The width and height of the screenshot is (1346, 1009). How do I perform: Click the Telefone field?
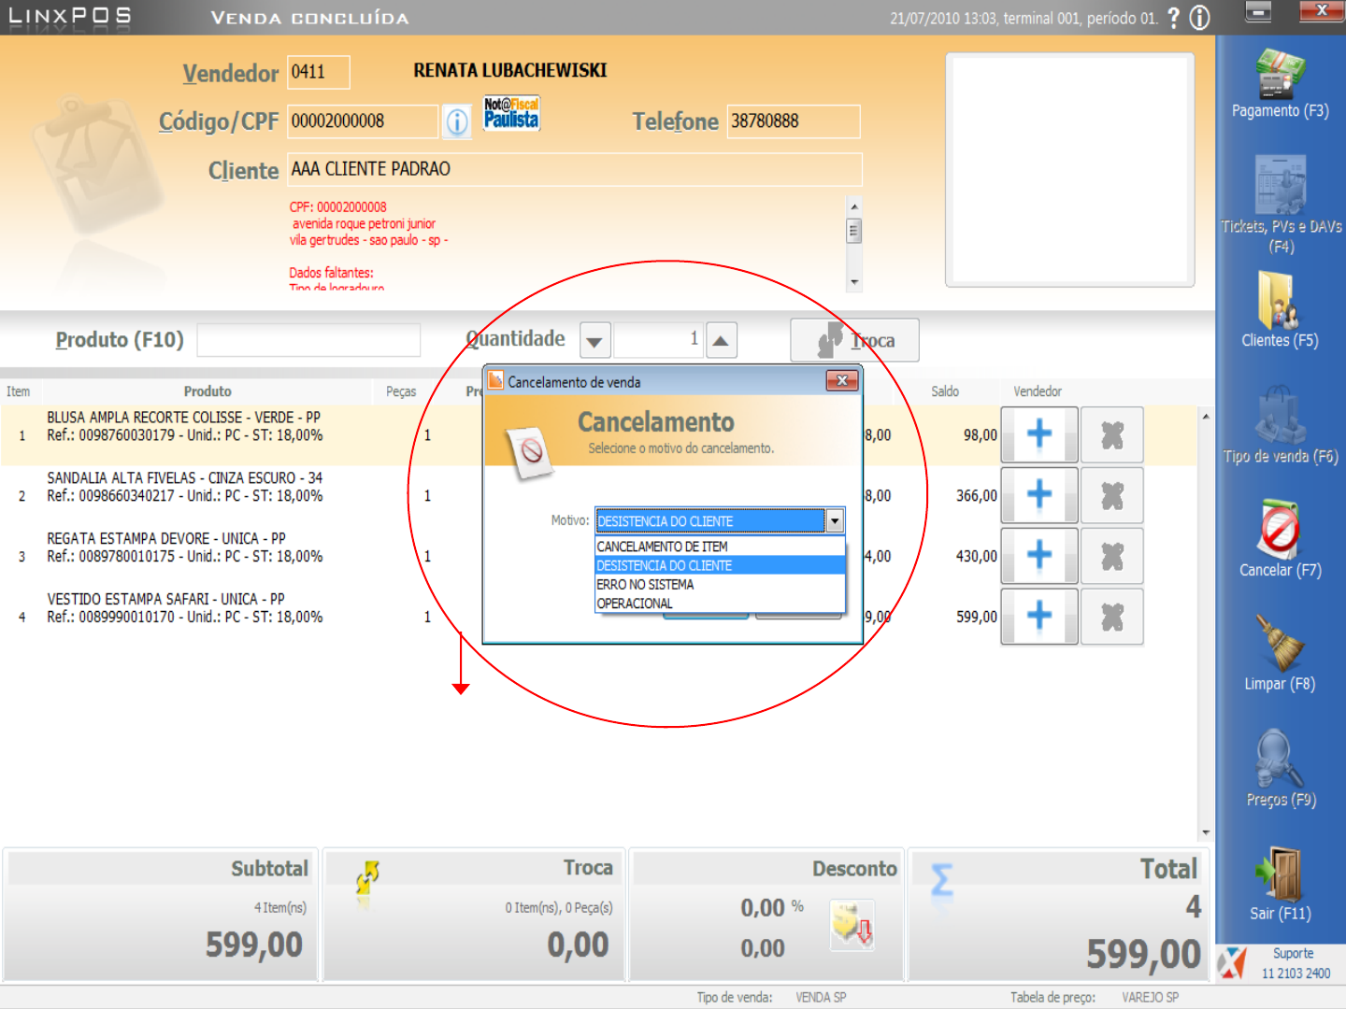click(794, 121)
